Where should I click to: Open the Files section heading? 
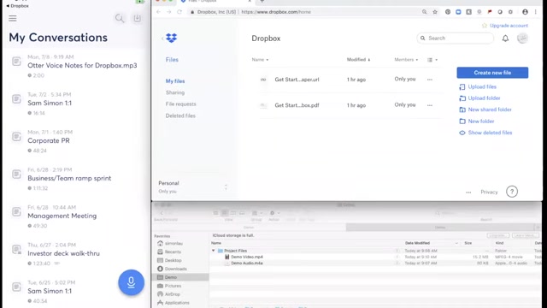(172, 60)
